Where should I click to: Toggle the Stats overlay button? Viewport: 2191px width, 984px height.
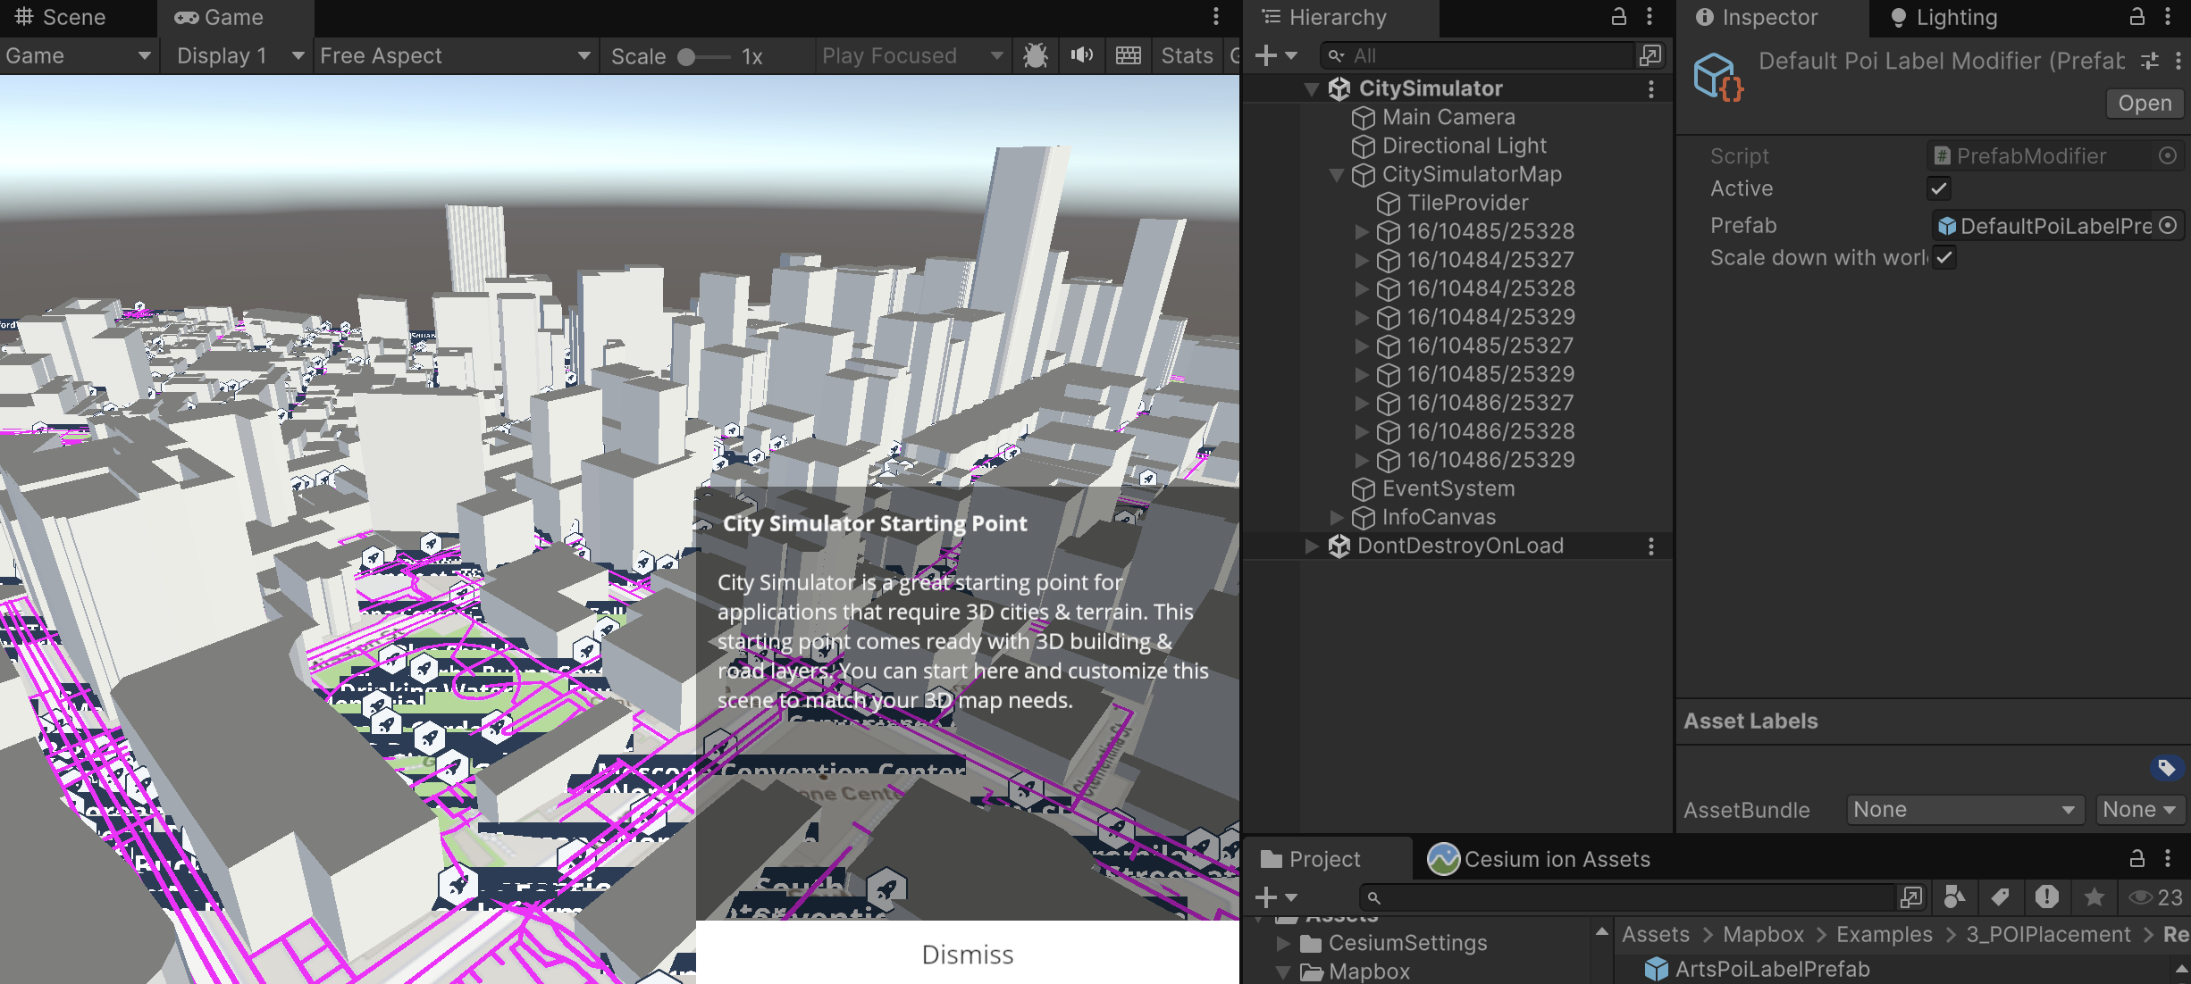(x=1187, y=56)
